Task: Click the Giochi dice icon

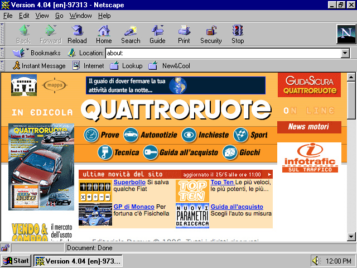Action: coord(230,152)
